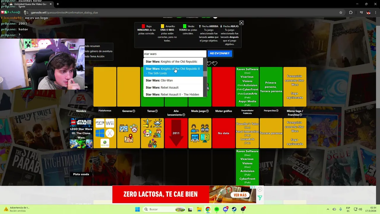Click the rightmost heart life icon

(x=215, y=63)
